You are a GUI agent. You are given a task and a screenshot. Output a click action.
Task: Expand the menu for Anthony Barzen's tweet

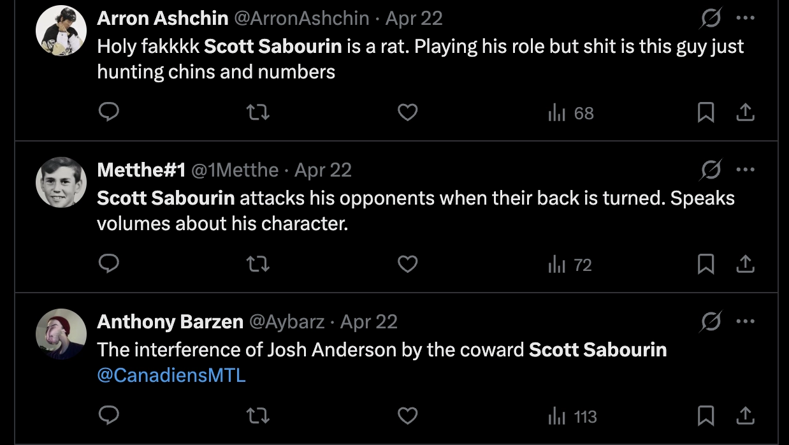[x=745, y=321]
